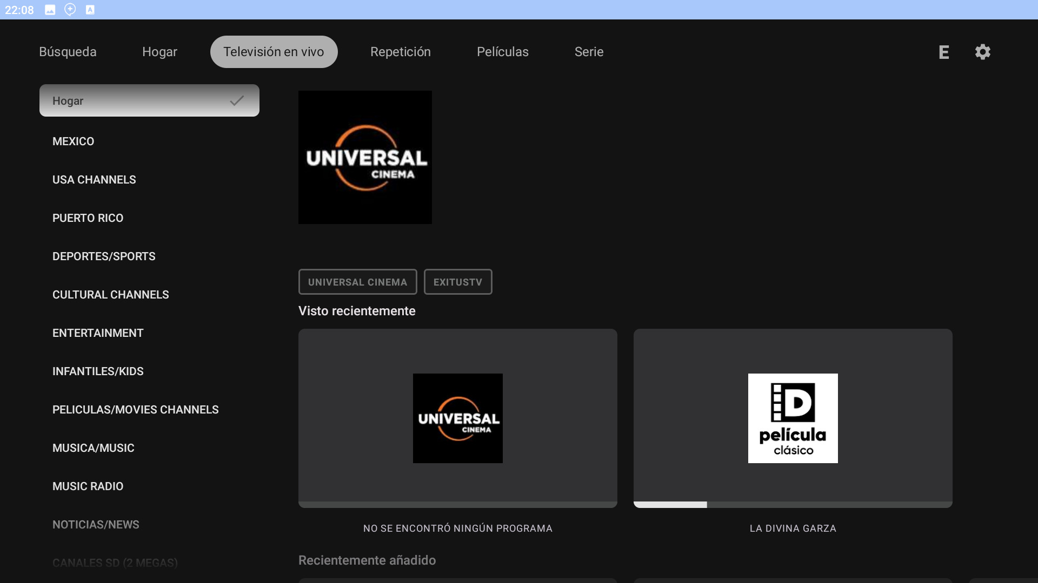Switch to the Televisión en vivo tab
This screenshot has width=1038, height=583.
click(x=274, y=52)
